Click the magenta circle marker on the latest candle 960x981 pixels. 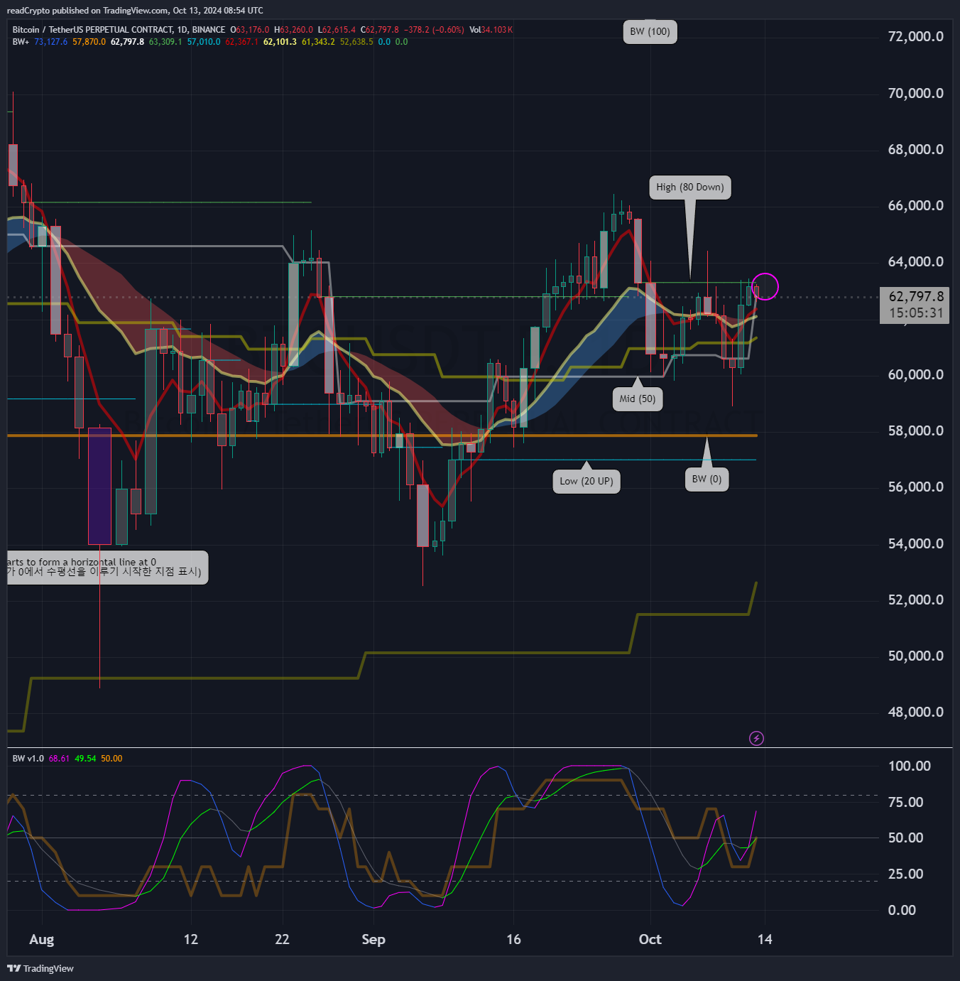(x=765, y=286)
